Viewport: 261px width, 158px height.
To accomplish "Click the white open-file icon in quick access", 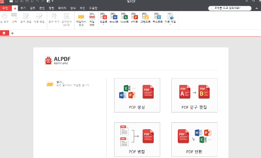I will pyautogui.click(x=11, y=1).
